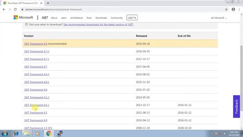Open the Learn menu item
The image size is (243, 137).
64,18
